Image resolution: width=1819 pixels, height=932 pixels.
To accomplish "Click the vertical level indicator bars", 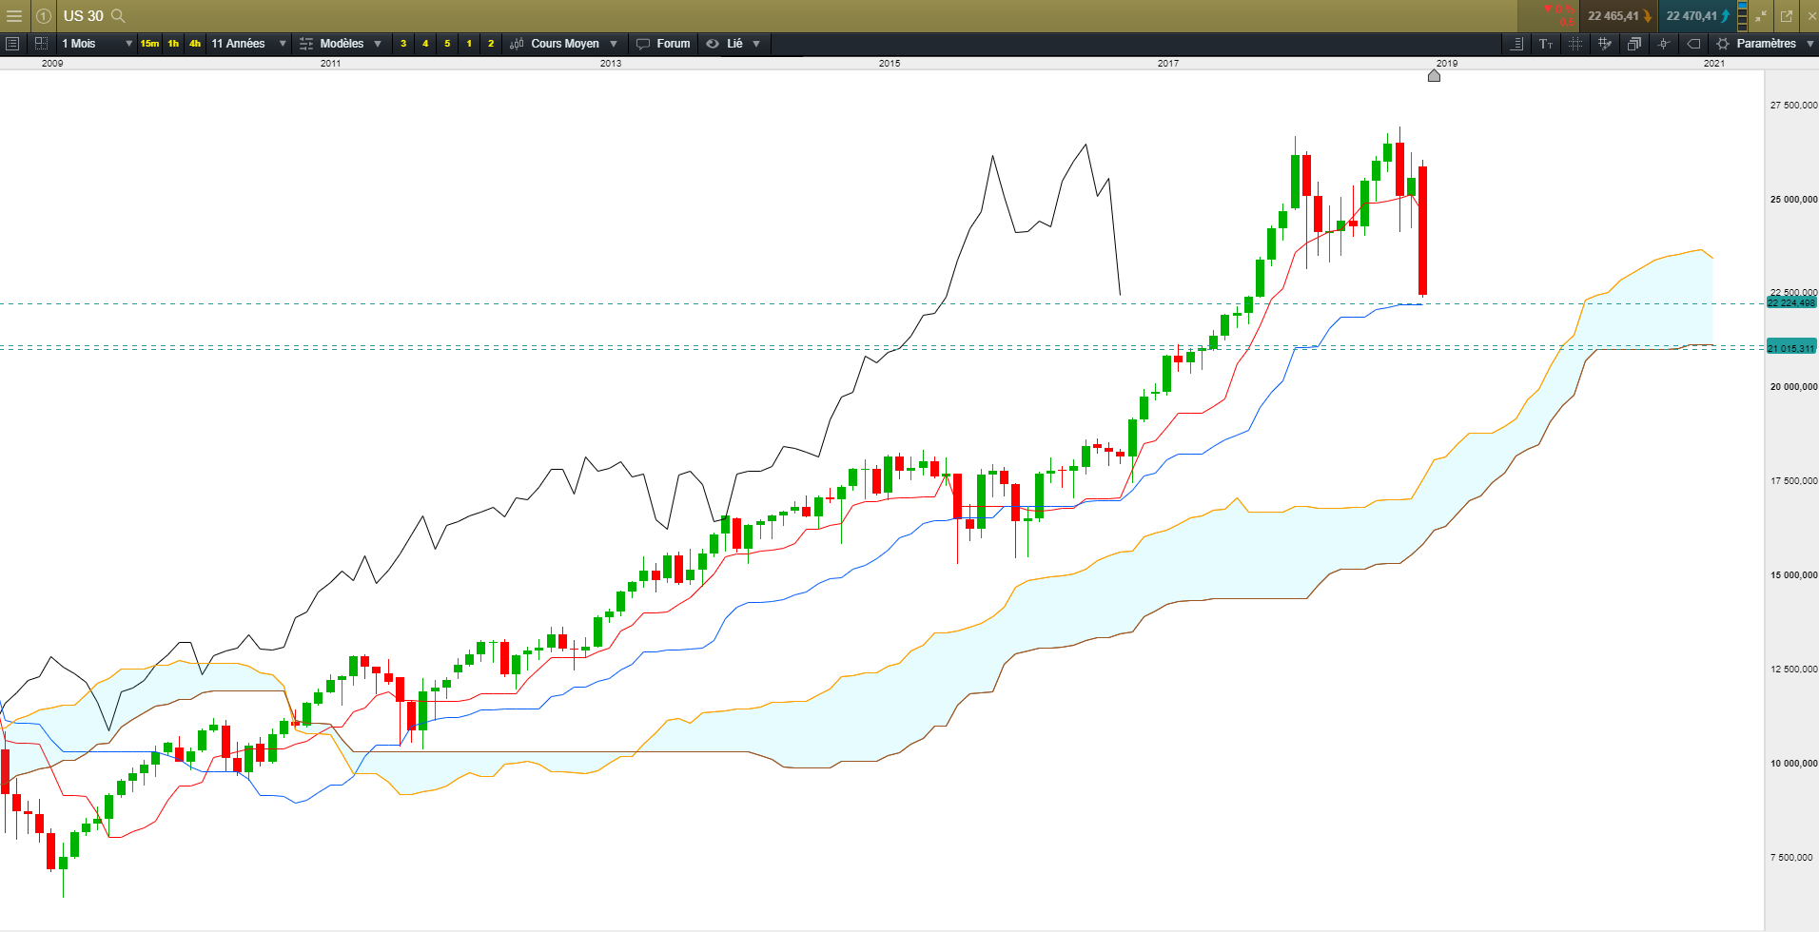I will 1742,16.
